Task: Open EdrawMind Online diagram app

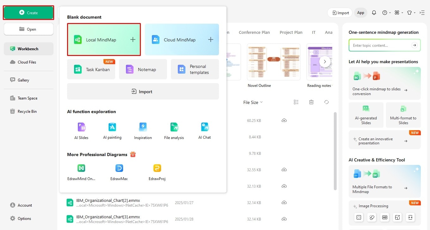Action: pyautogui.click(x=81, y=172)
